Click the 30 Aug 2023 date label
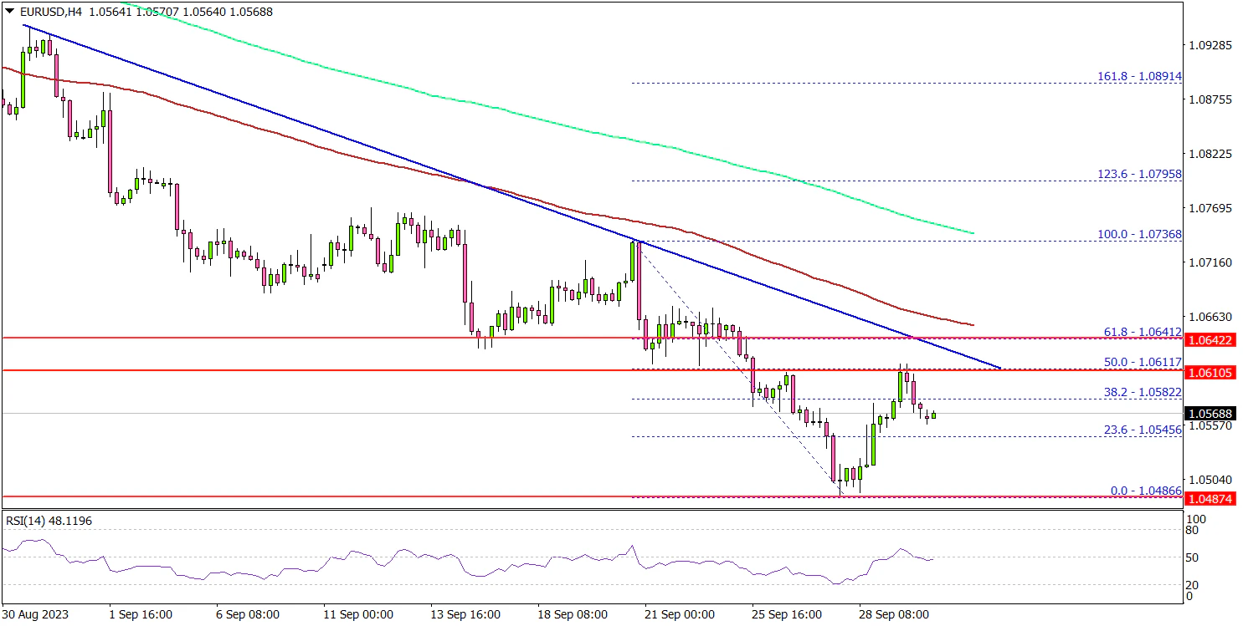 pos(36,614)
